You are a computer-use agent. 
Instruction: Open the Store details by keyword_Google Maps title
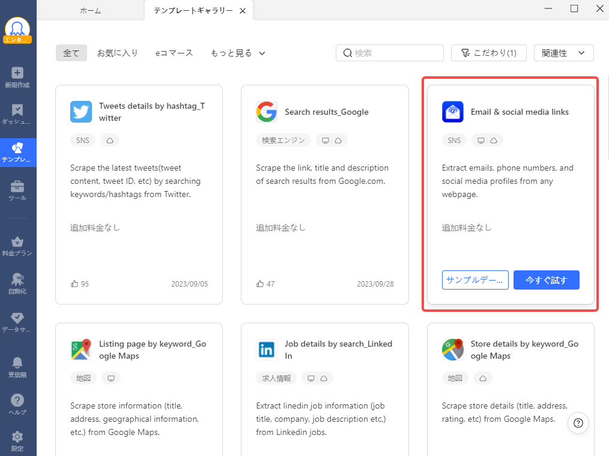tap(525, 350)
